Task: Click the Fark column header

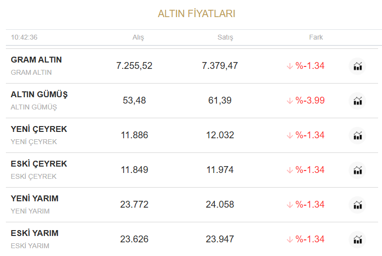Action: (316, 37)
